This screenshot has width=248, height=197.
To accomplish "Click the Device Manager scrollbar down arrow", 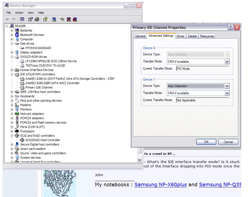I will pos(140,160).
